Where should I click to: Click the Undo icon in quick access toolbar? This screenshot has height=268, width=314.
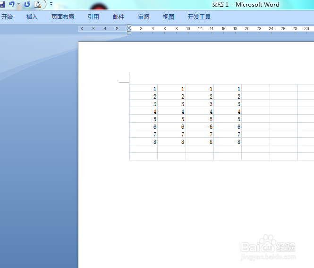tap(12, 4)
